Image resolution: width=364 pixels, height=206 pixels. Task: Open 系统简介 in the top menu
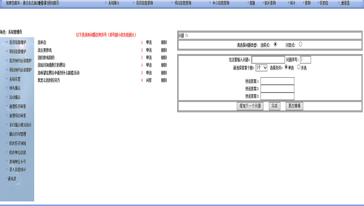point(114,3)
